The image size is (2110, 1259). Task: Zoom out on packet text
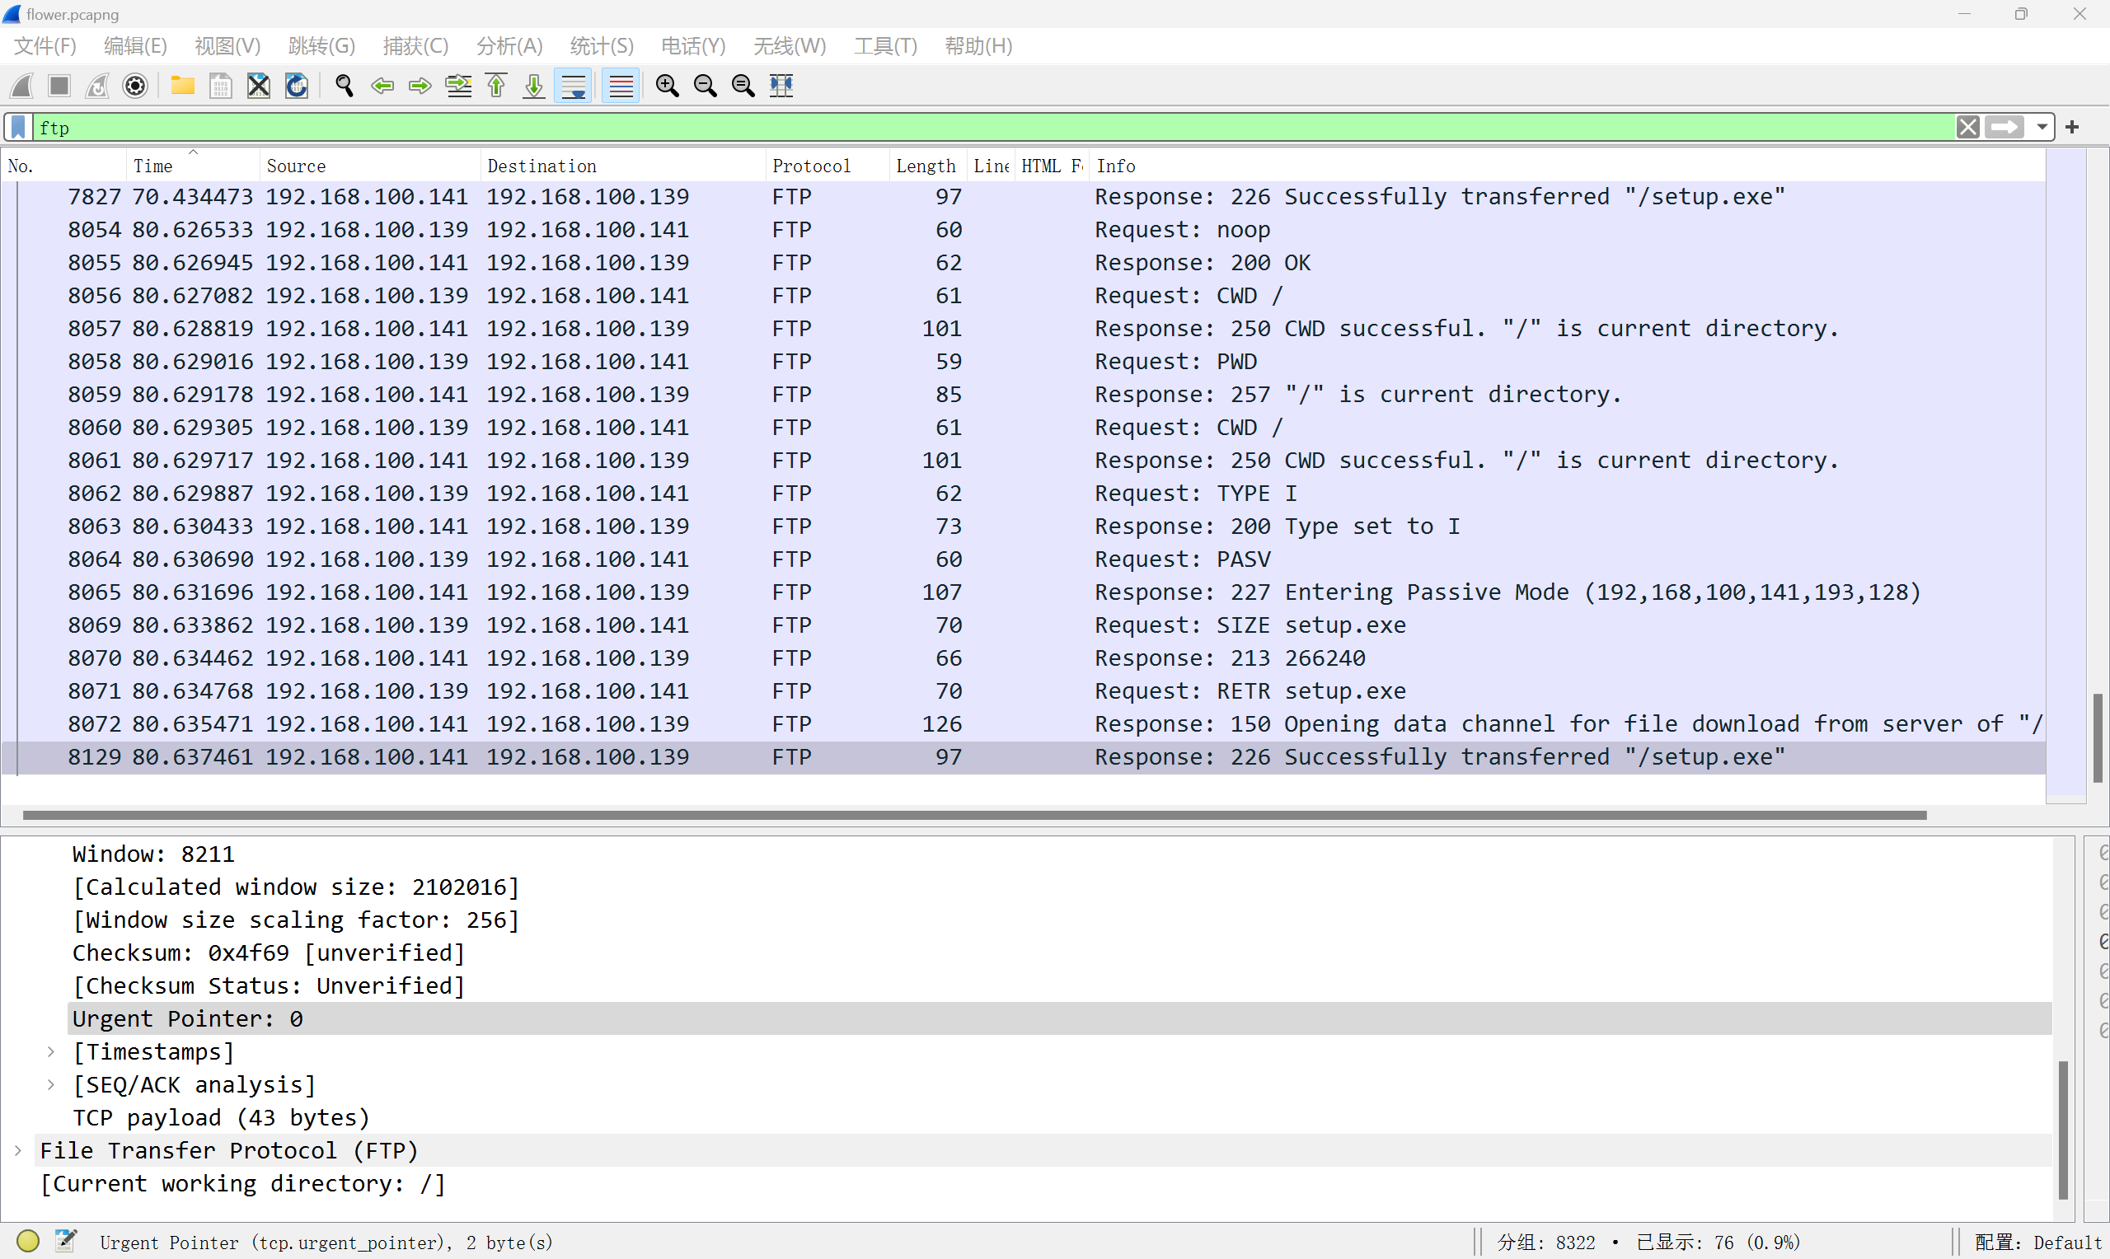706,86
